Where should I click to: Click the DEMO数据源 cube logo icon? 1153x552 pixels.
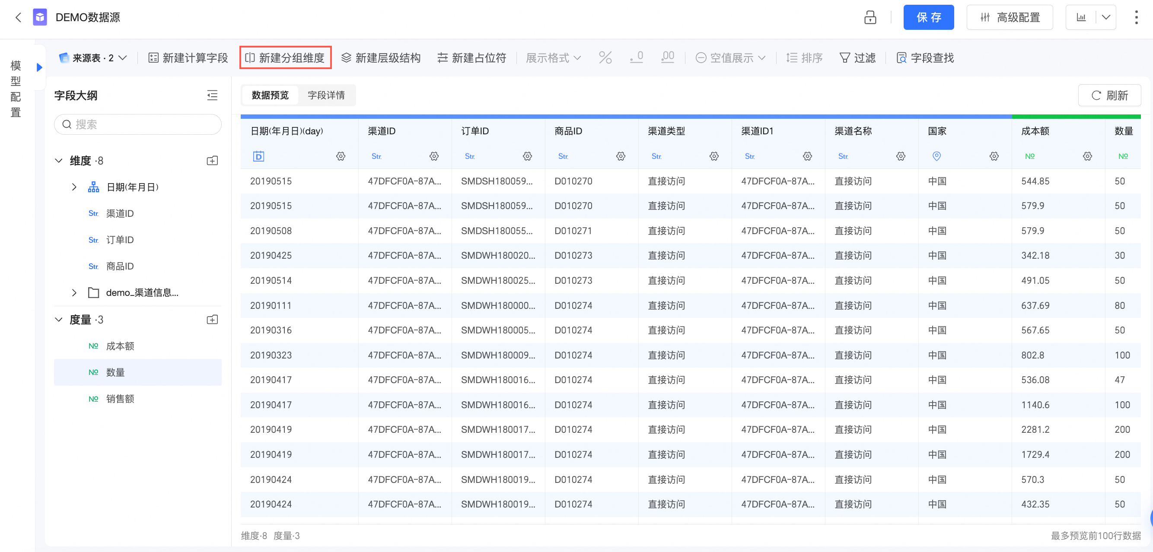click(40, 17)
